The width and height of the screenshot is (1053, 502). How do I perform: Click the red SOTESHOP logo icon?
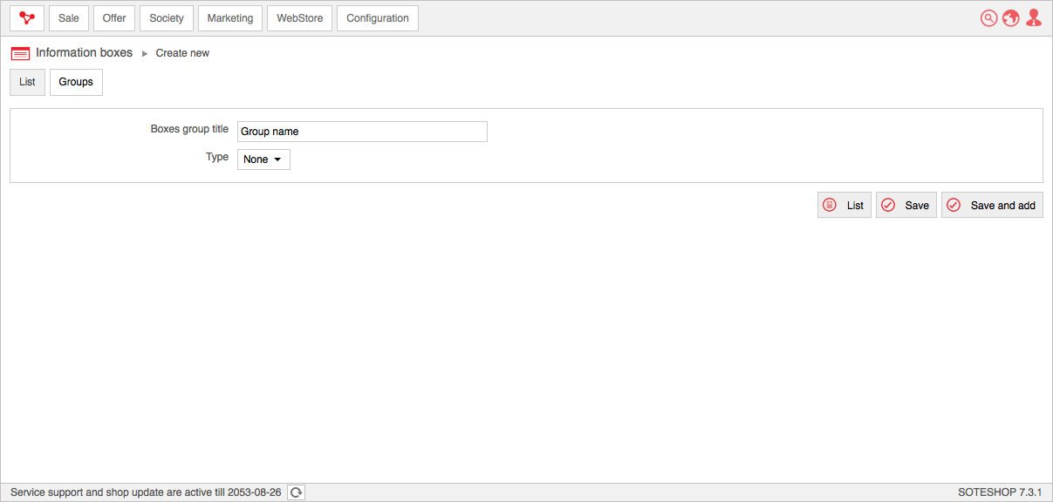[27, 18]
